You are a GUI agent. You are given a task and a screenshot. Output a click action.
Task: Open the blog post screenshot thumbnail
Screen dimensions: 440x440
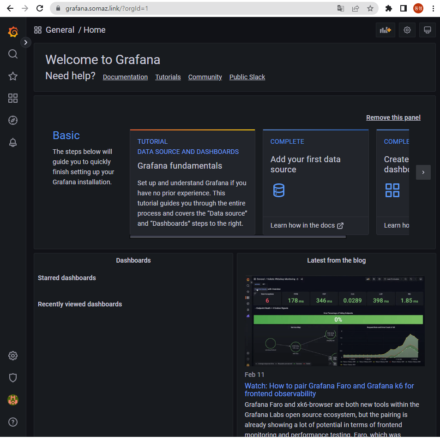pyautogui.click(x=335, y=321)
